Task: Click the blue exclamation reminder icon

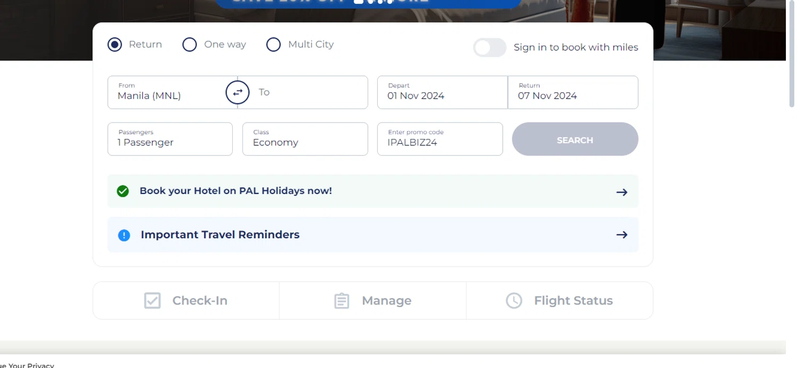Action: (124, 235)
